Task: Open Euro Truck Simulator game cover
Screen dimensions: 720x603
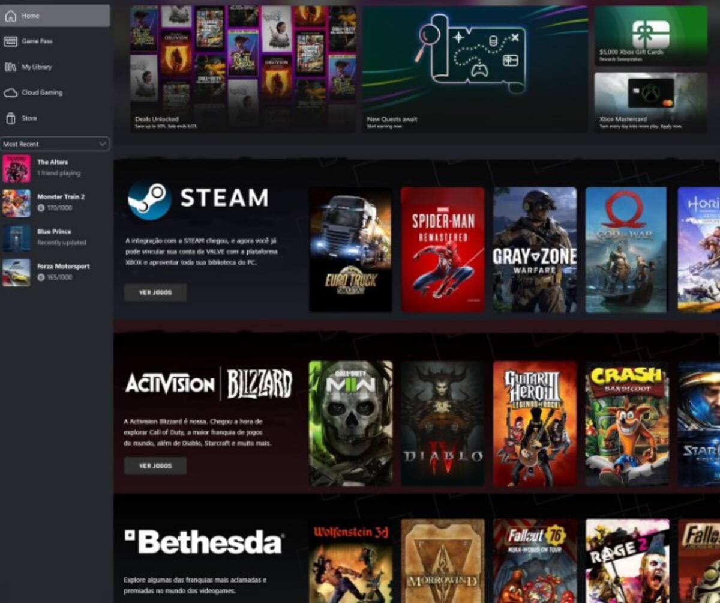Action: [x=350, y=250]
